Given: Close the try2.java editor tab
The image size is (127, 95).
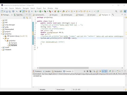Looking at the screenshot, I should (110, 15).
